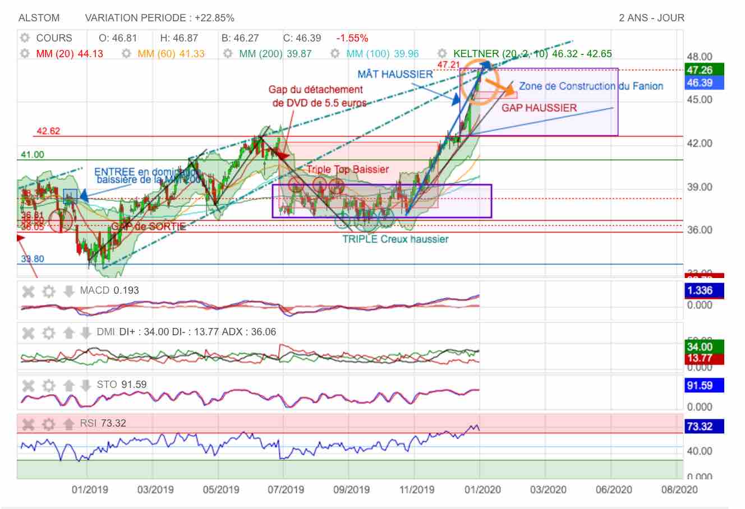Click the 'MÂT HAUSSIER' chart annotation
The width and height of the screenshot is (745, 509).
396,74
